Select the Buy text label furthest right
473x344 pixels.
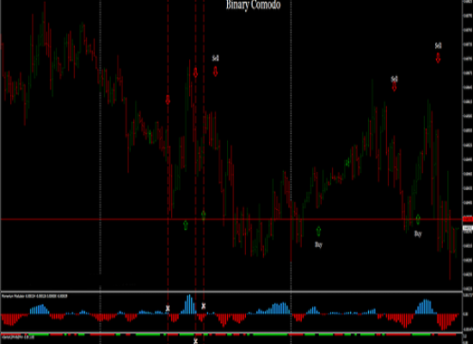pos(418,234)
